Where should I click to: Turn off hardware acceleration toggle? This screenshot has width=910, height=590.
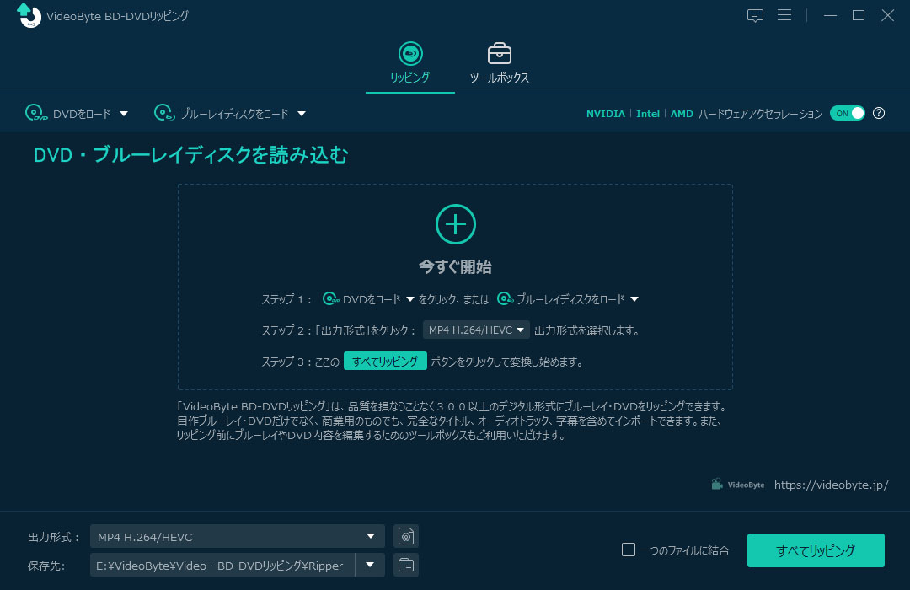point(848,113)
